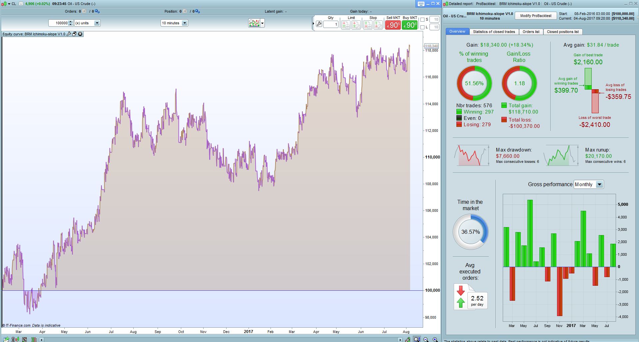The image size is (639, 342).
Task: Click the "Nbr trades: 576" text
Action: pos(474,106)
